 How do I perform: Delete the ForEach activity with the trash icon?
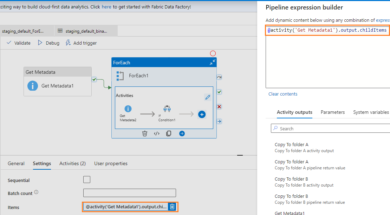point(145,133)
